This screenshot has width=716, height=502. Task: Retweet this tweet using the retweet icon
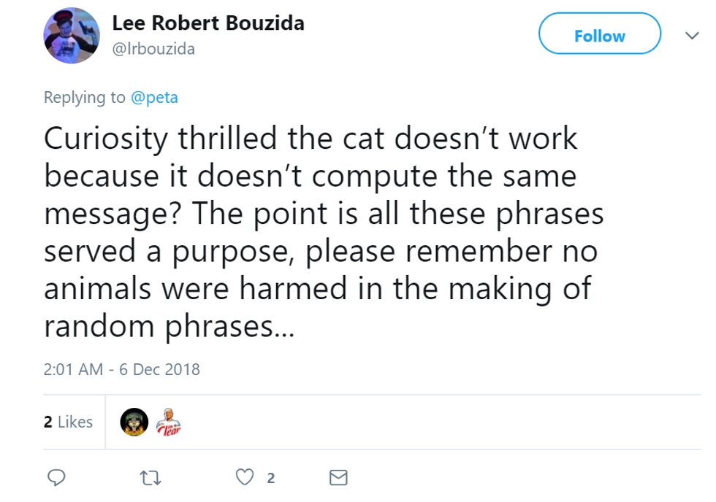[x=150, y=478]
